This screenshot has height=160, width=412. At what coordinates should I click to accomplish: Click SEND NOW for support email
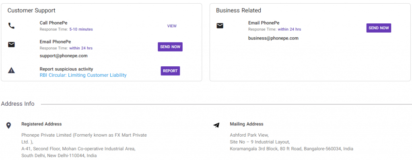pyautogui.click(x=170, y=47)
